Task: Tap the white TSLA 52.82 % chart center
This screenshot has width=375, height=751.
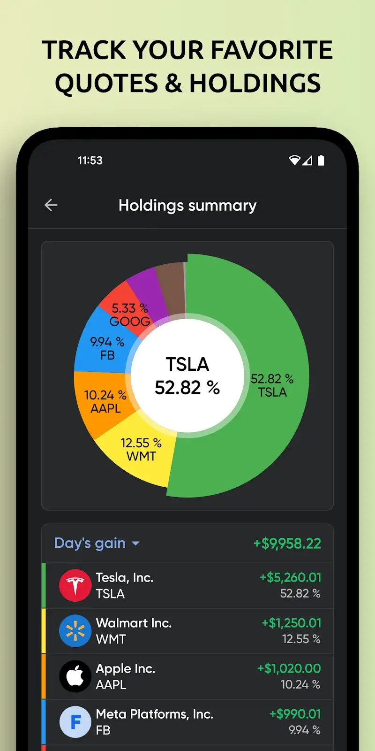Action: pyautogui.click(x=187, y=375)
